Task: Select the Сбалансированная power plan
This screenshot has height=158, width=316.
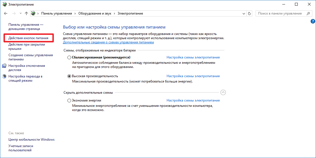Action: click(69, 57)
